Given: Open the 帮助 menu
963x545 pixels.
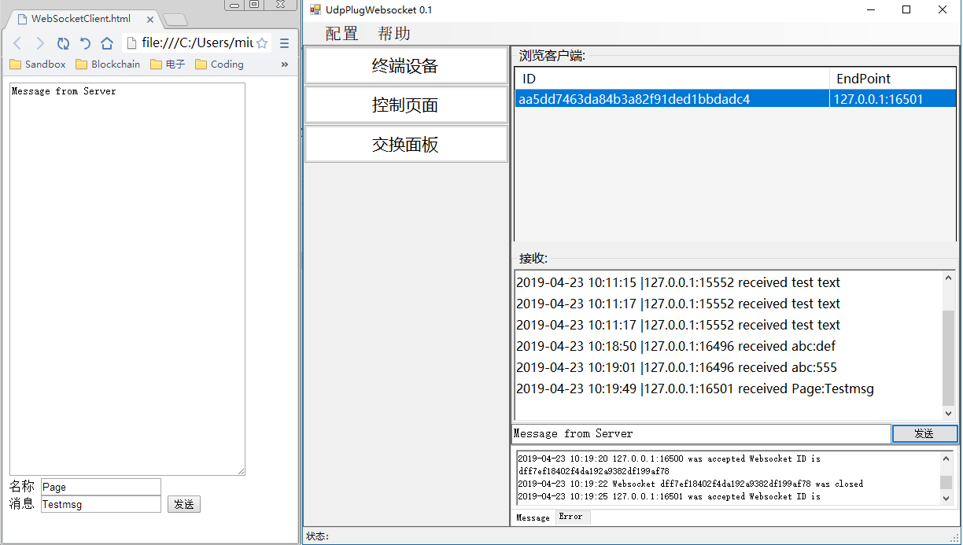Looking at the screenshot, I should [x=394, y=33].
